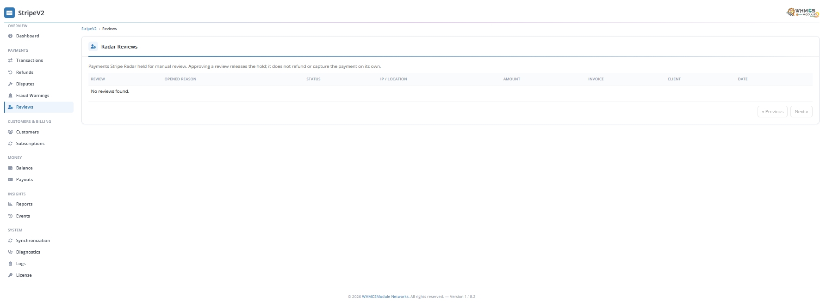The image size is (820, 303).
Task: Open the Customers page
Action: [39, 132]
